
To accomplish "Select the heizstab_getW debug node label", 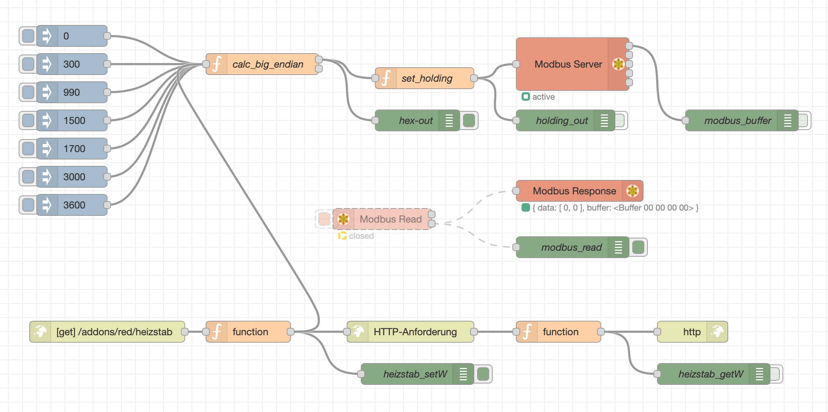I will [x=711, y=374].
